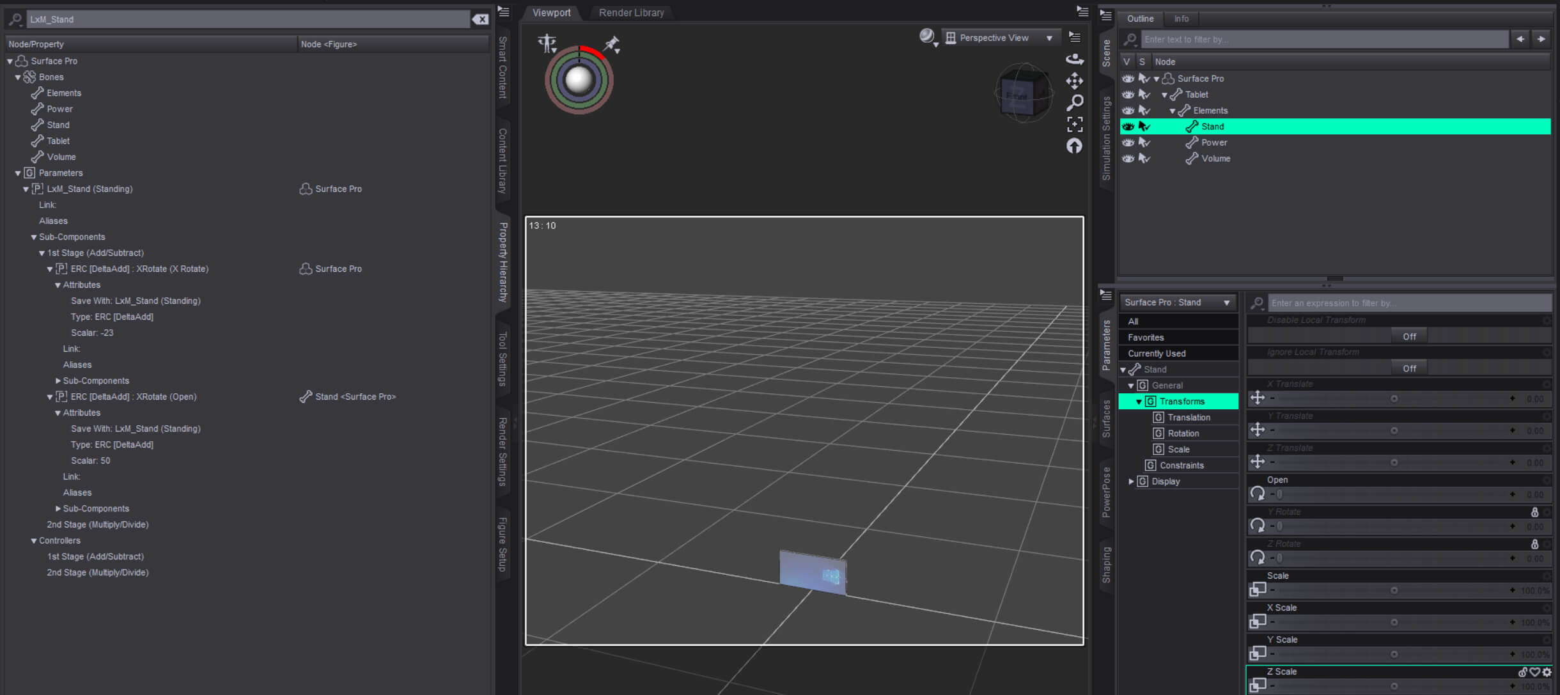Viewport: 1560px width, 695px height.
Task: Click the Z Scale favorite heart icon
Action: click(x=1534, y=672)
